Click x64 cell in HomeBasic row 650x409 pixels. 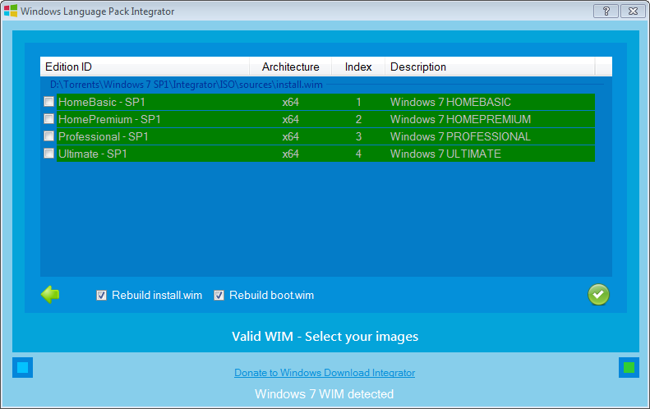(291, 102)
